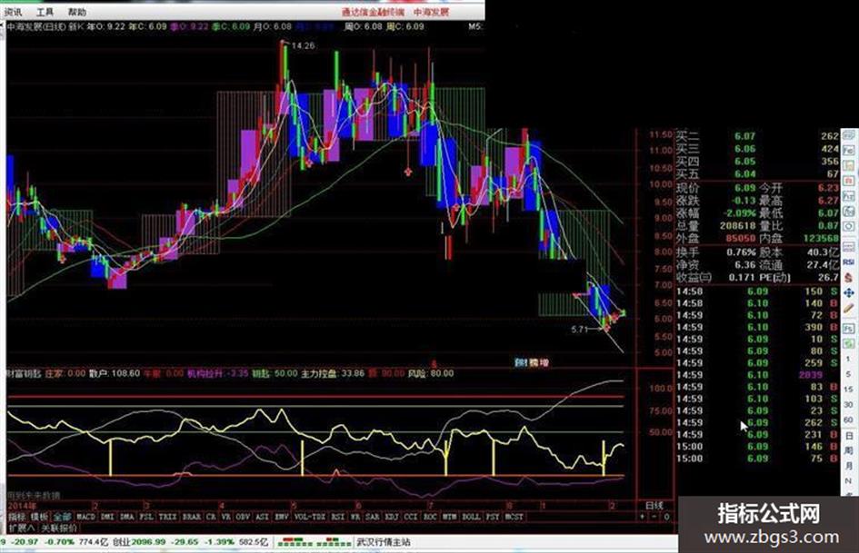Switch indicator to ROC
This screenshot has width=859, height=553.
point(430,517)
